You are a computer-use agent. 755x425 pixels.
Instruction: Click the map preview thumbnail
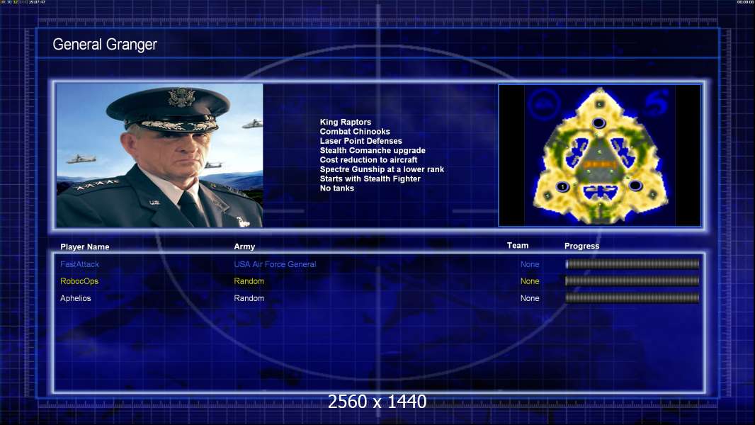[x=599, y=155]
